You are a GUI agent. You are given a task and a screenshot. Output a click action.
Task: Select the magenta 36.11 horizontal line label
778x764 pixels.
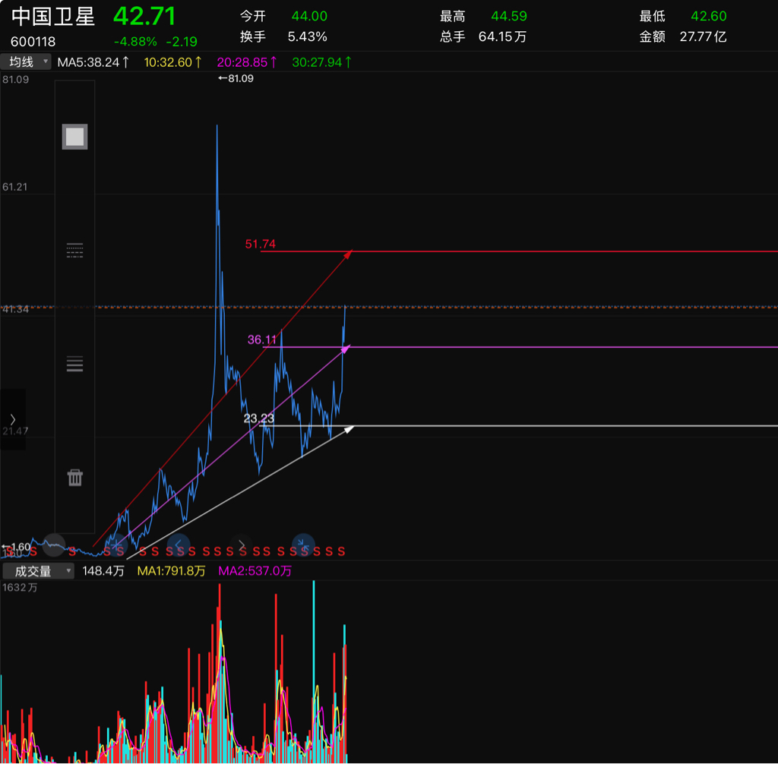click(x=262, y=339)
